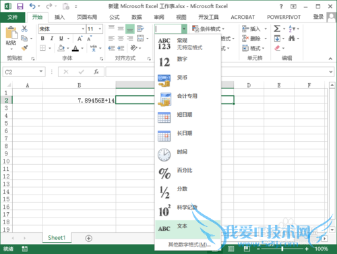Toggle bold formatting
Viewport: 337px width, 254px height.
point(42,39)
